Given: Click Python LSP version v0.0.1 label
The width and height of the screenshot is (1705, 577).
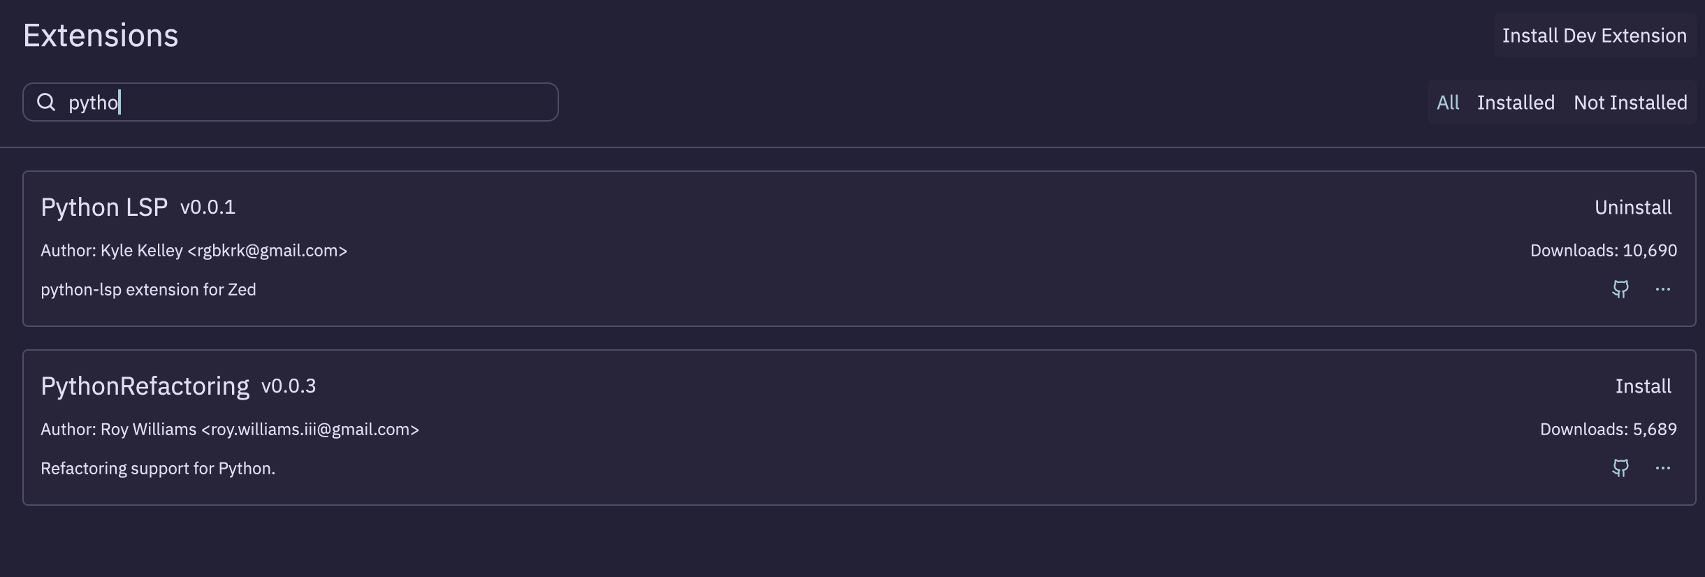Looking at the screenshot, I should click(x=208, y=207).
